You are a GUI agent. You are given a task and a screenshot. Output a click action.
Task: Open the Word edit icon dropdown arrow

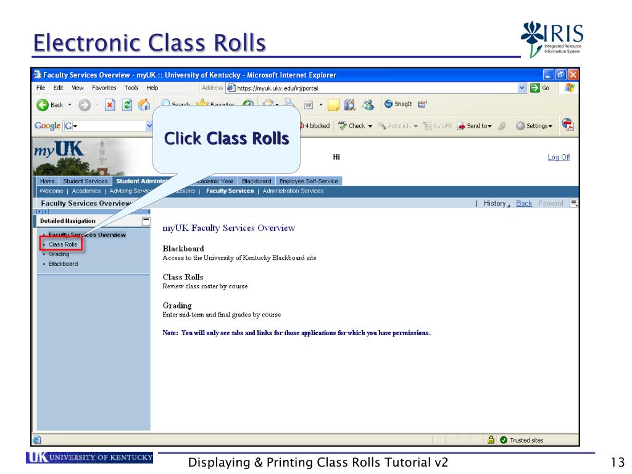[321, 105]
